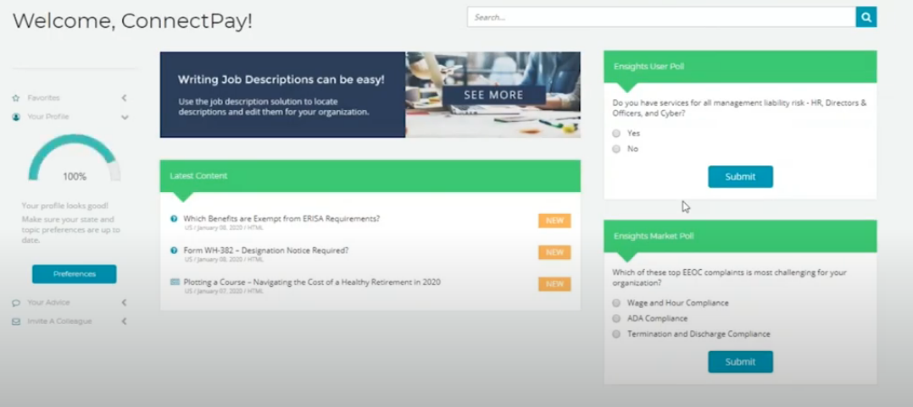Select Yes in the Ensights User Poll
The image size is (913, 407).
[616, 133]
